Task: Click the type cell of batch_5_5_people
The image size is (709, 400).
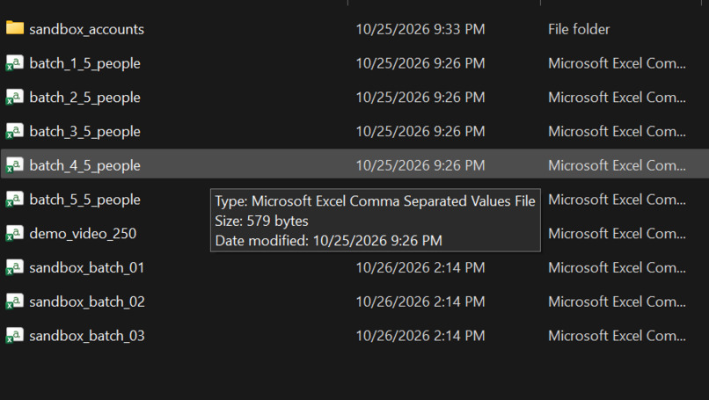Action: point(617,200)
